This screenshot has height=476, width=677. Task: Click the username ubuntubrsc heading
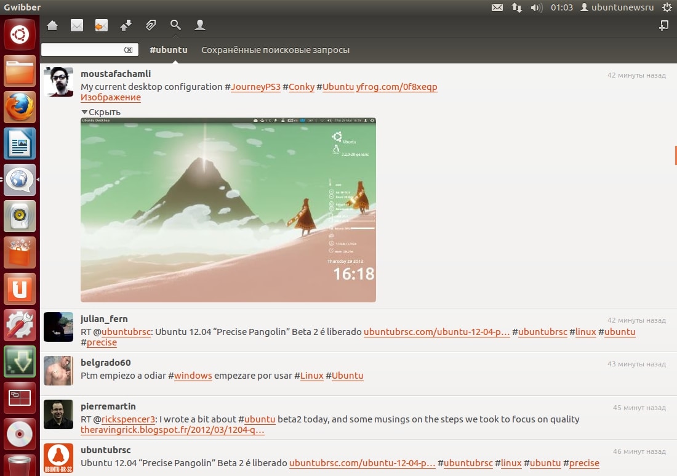click(105, 450)
